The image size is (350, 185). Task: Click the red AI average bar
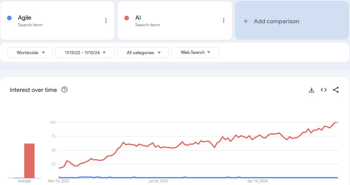[x=29, y=161]
